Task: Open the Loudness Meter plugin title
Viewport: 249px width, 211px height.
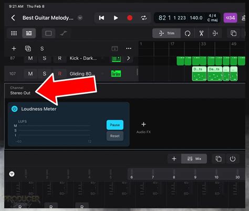Action: point(39,109)
